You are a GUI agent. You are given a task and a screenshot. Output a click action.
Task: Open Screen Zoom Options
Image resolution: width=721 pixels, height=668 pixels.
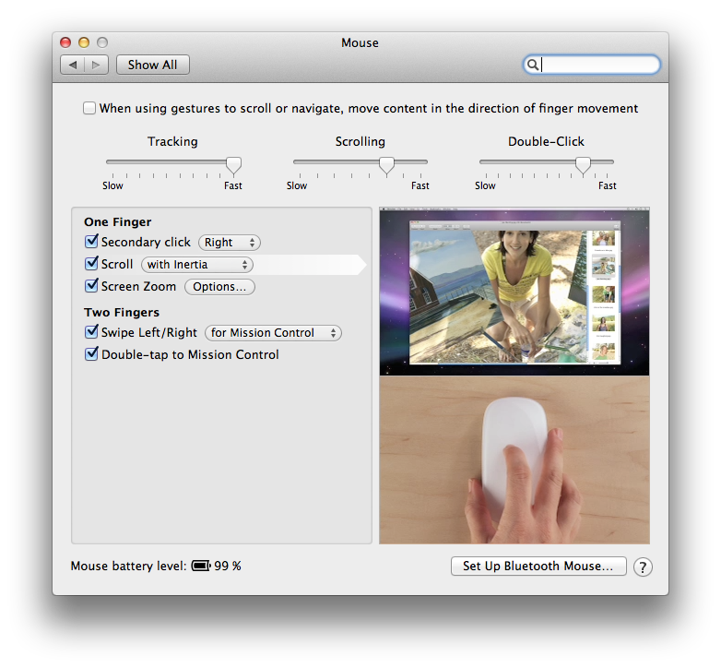(x=219, y=287)
